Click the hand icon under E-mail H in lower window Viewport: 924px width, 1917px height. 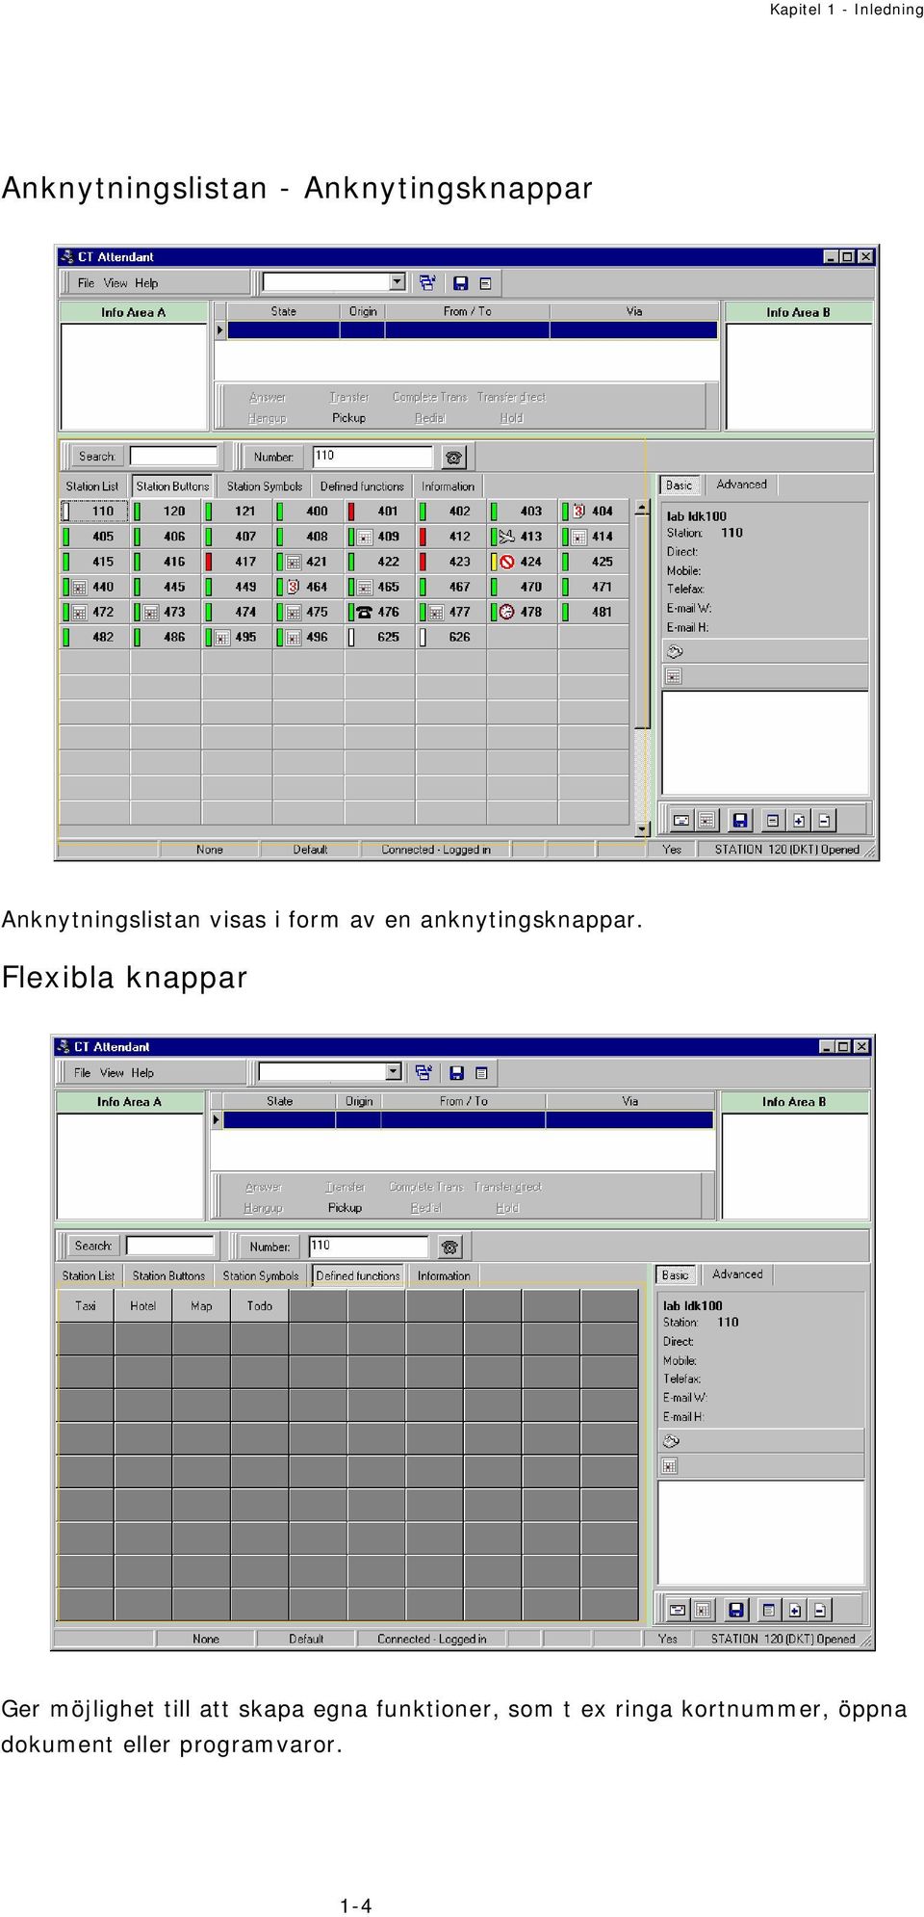[671, 1441]
